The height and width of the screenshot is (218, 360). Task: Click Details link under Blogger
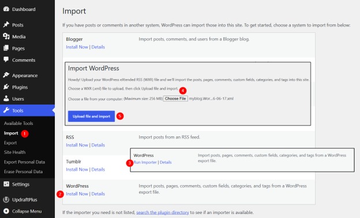(x=98, y=47)
